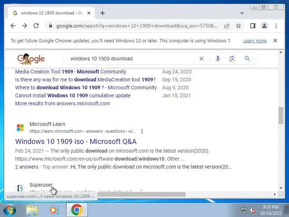
Task: Click the Microsoft Learn site favicon
Action: pos(20,128)
